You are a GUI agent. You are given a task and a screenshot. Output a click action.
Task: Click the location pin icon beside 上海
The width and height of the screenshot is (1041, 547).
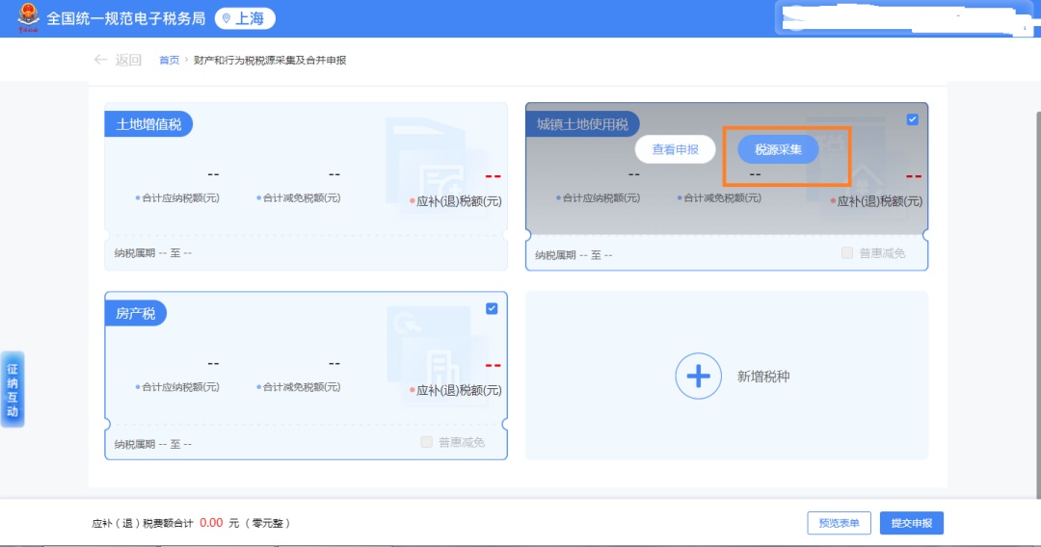[227, 18]
